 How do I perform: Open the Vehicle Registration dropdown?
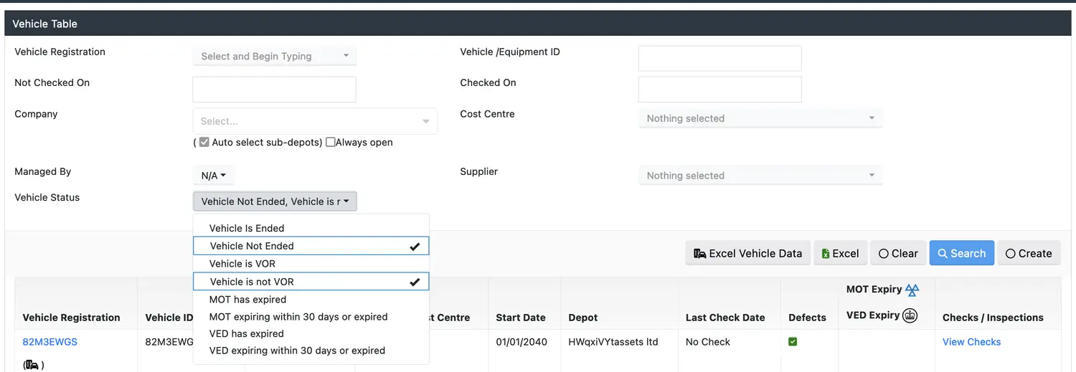click(x=275, y=56)
